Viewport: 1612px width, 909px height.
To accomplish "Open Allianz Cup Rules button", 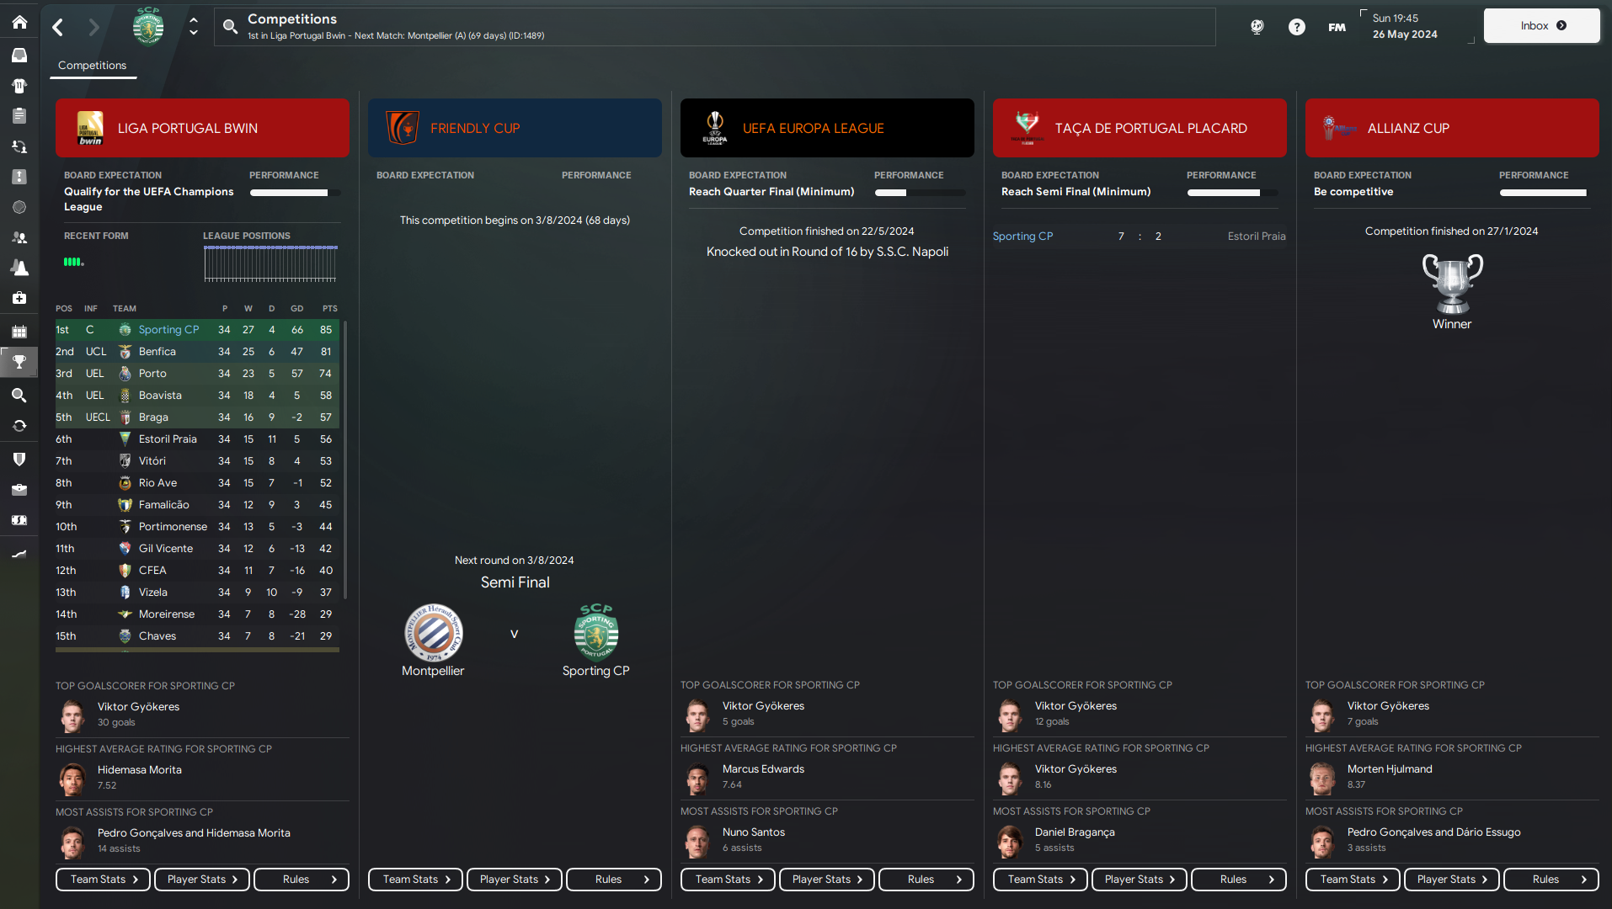I will (x=1551, y=880).
